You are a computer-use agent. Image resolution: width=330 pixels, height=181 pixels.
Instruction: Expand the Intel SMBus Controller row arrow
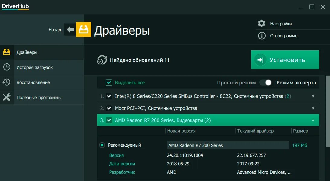pyautogui.click(x=313, y=96)
